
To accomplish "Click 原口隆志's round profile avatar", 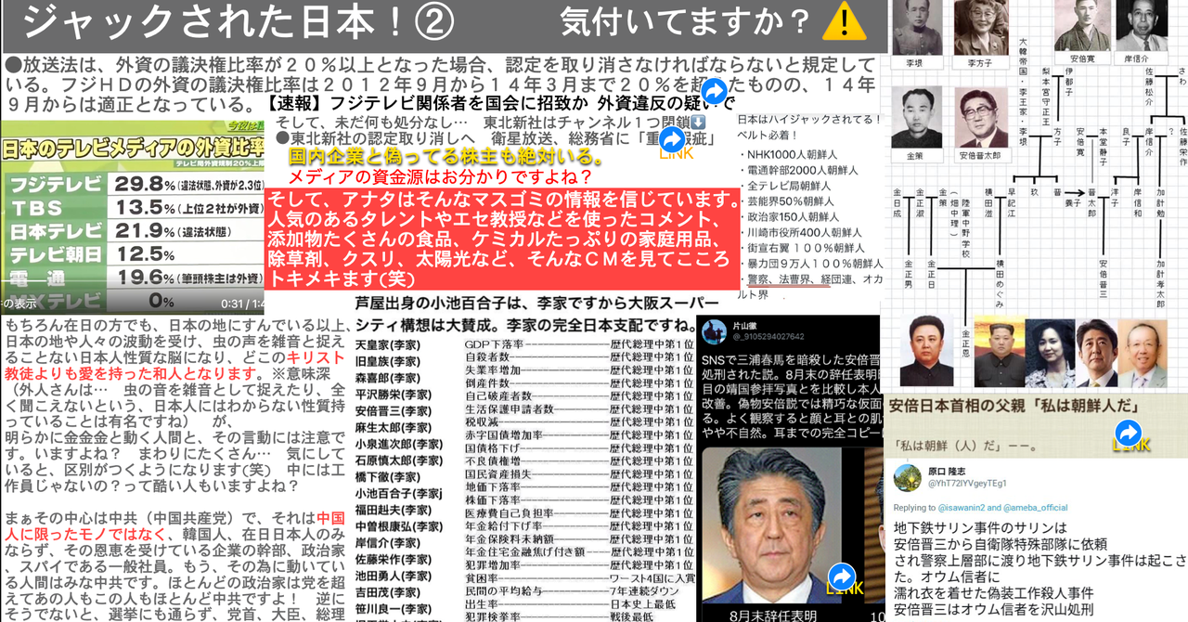I will [907, 477].
